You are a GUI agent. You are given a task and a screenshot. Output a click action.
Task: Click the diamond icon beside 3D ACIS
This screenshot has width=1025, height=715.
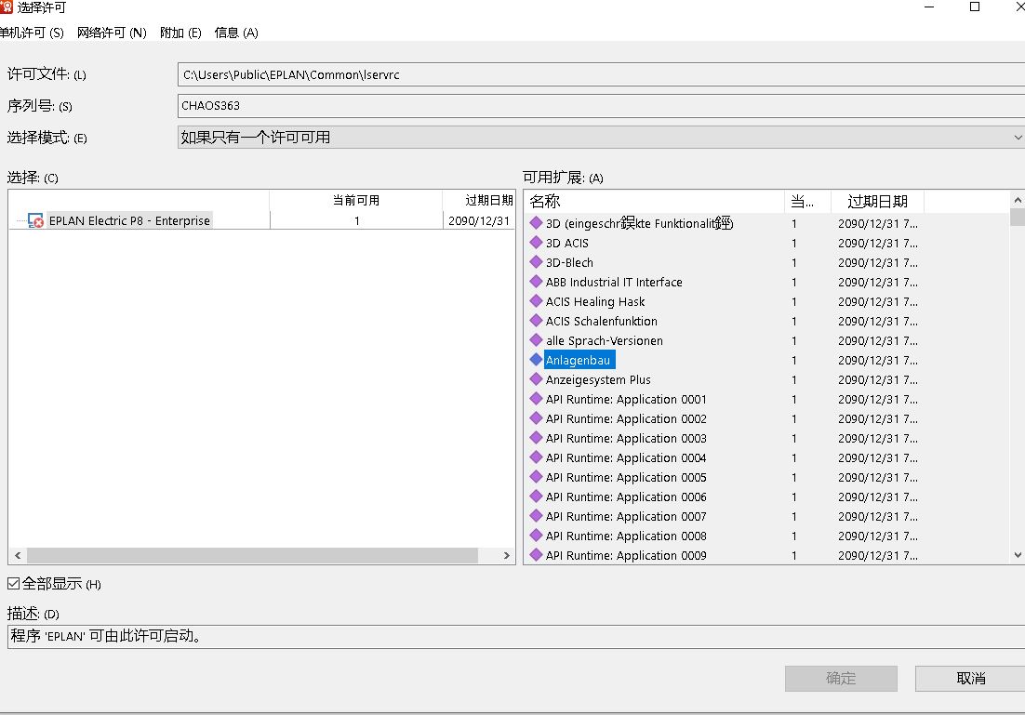click(536, 243)
